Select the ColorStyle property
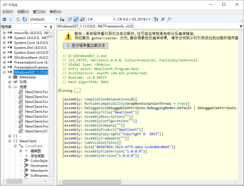The image size is (244, 186). pyautogui.click(x=39, y=161)
